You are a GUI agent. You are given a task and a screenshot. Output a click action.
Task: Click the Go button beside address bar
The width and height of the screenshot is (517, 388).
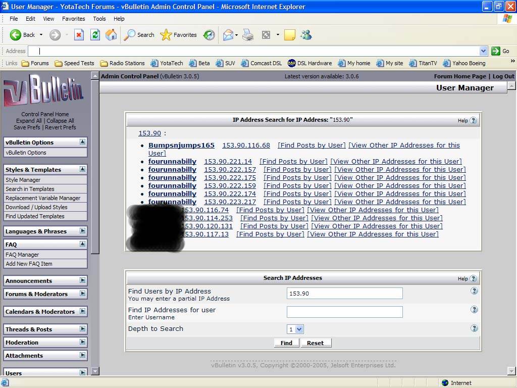[500, 51]
